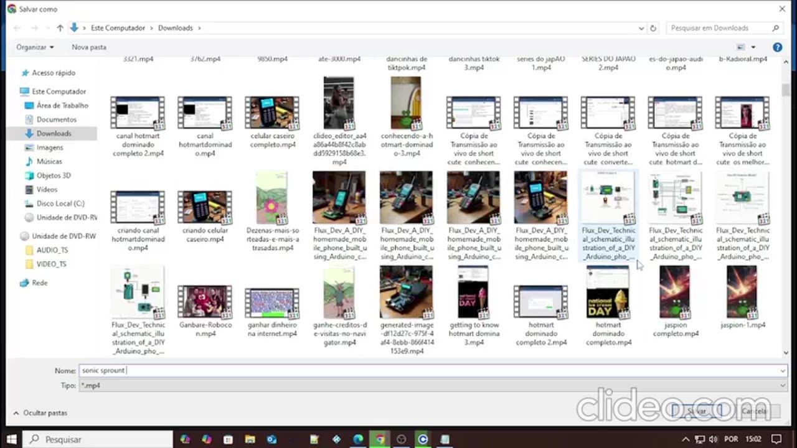Open Microsoft Edge from the taskbar
Screen dimensions: 797x448
(358, 439)
